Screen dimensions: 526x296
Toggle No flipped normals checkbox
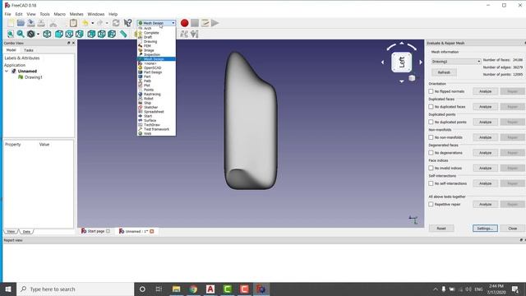pos(431,91)
